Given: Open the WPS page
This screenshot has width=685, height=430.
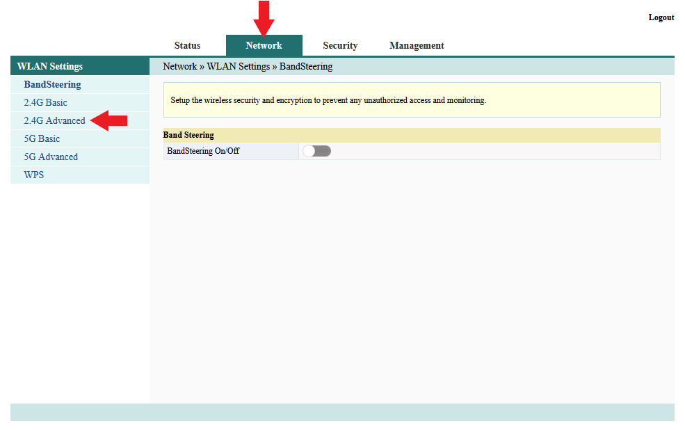Looking at the screenshot, I should pos(33,175).
